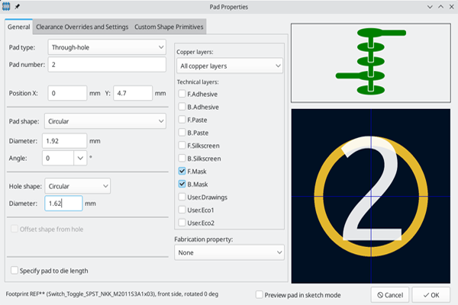This screenshot has width=458, height=305.
Task: Expand the Angle dropdown arrow
Action: [80, 158]
